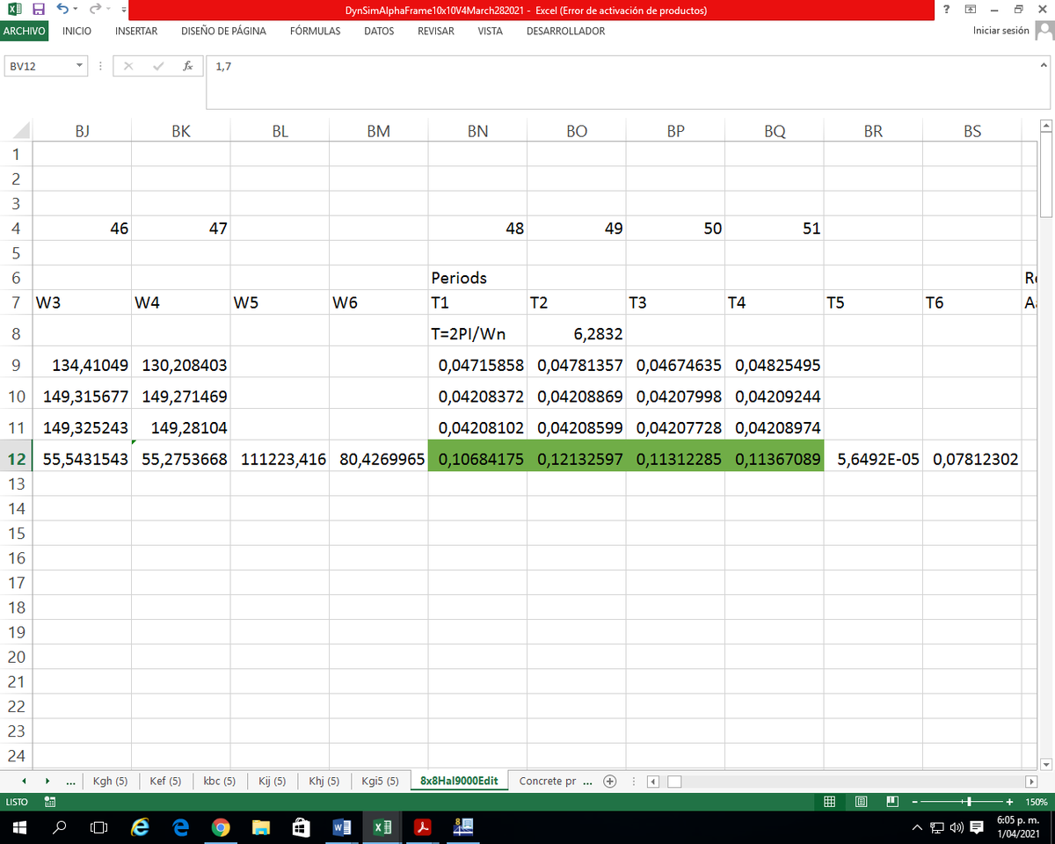
Task: Select green cell 0,10684175
Action: tap(477, 459)
